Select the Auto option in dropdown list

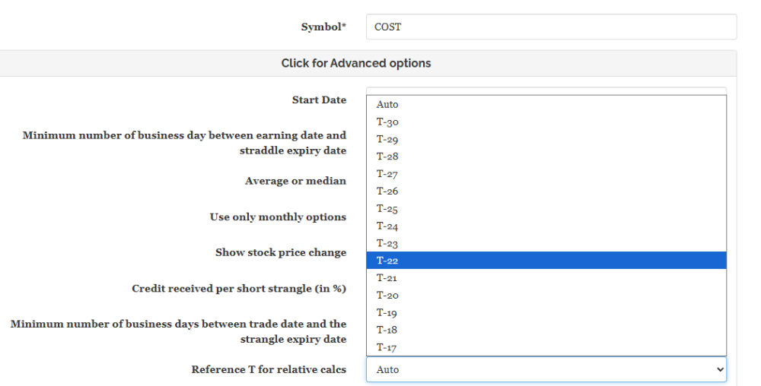point(546,104)
